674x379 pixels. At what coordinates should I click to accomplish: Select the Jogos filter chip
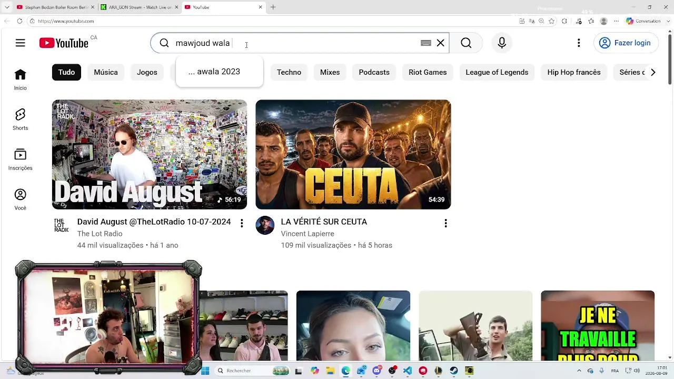pos(147,72)
